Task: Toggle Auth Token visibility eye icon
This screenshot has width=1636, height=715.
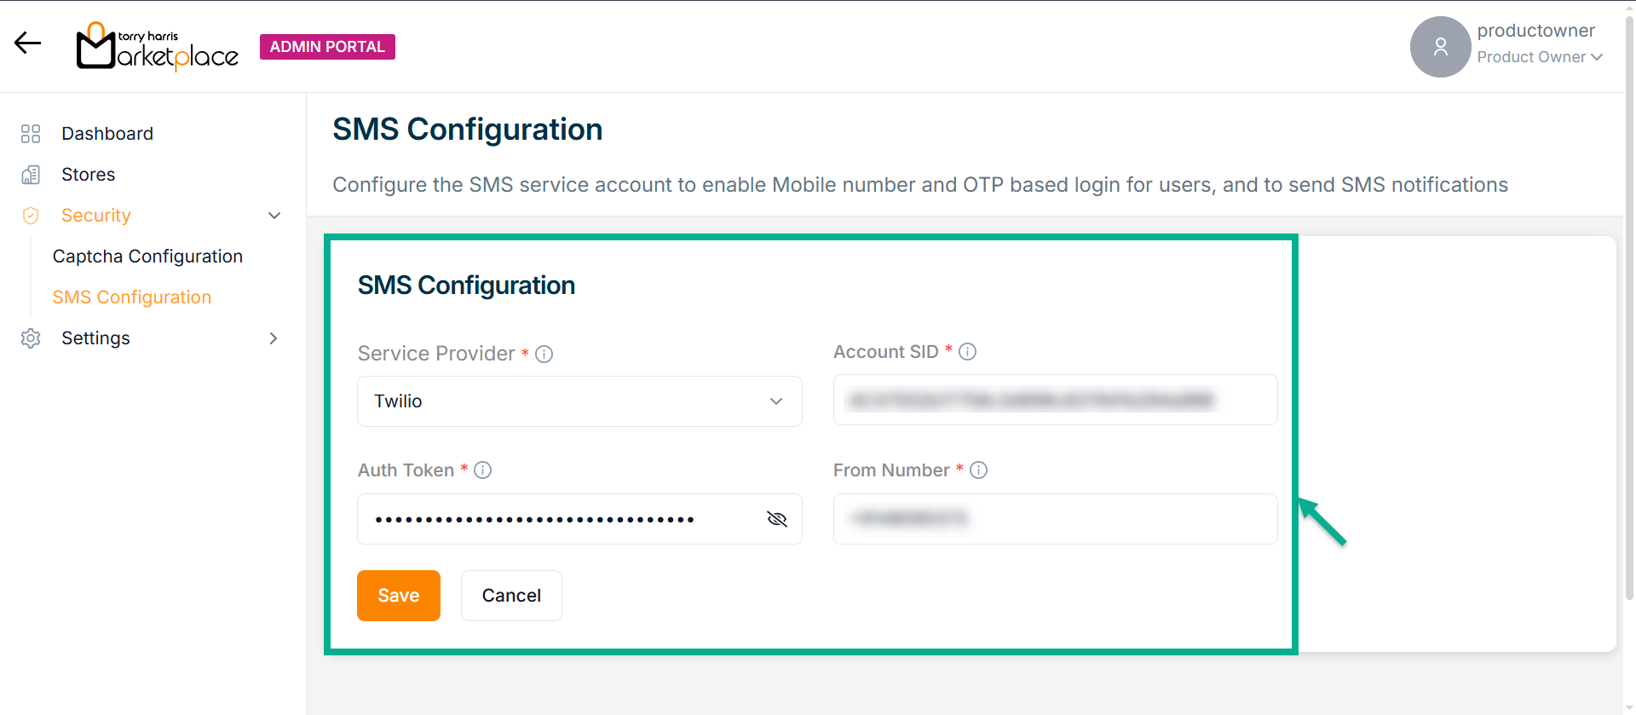Action: [x=776, y=519]
